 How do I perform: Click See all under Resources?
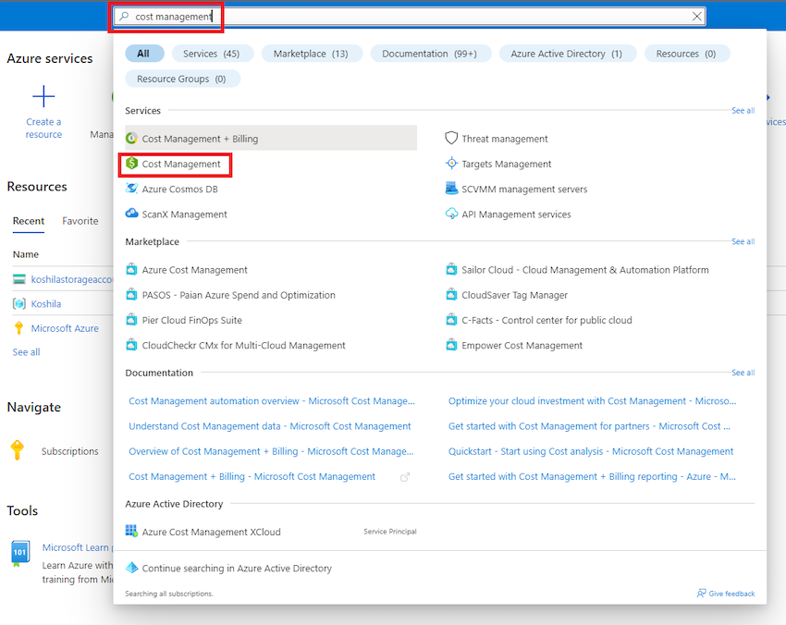point(26,352)
